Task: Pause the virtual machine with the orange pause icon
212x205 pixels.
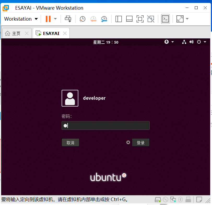Action: coord(48,19)
